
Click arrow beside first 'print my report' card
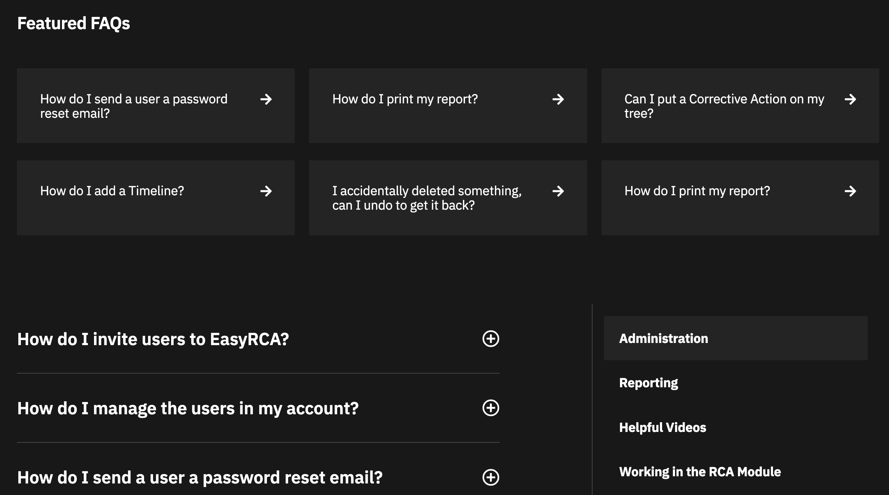coord(558,99)
